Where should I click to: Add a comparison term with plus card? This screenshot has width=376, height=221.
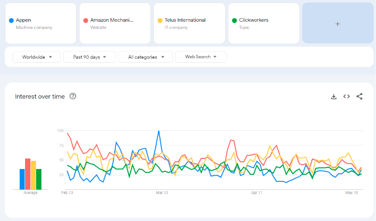click(337, 23)
